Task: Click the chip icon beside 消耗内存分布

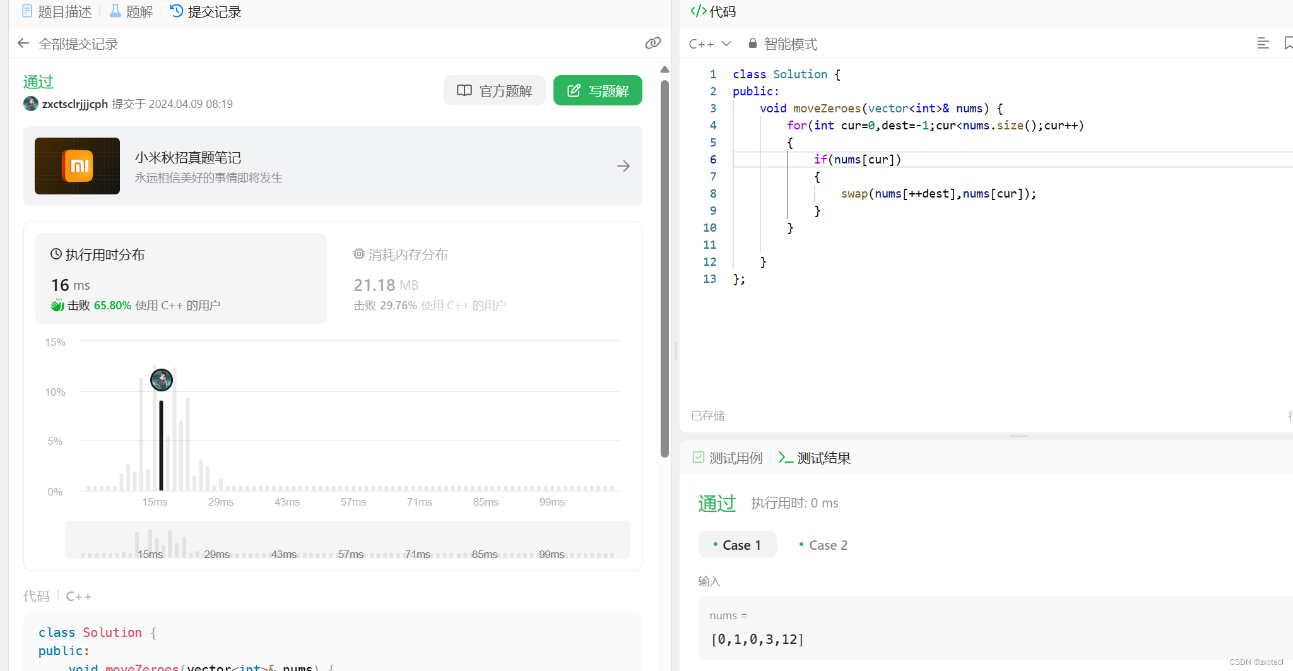Action: [x=359, y=254]
